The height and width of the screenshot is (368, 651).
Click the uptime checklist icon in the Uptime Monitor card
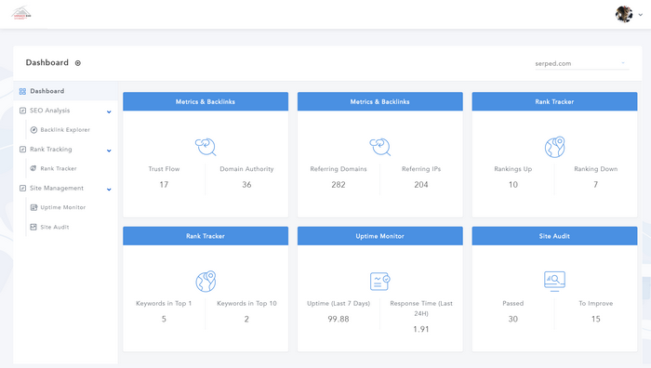[379, 282]
